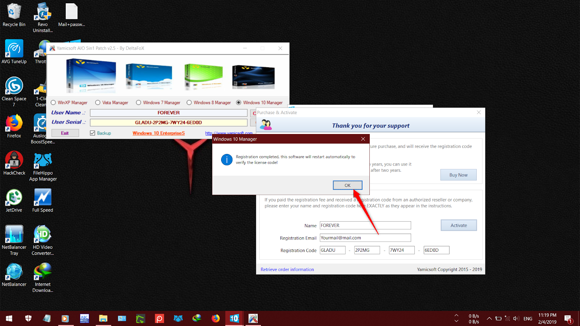Viewport: 580px width, 326px height.
Task: Select the Windows 10 Manager radio option
Action: (260, 103)
